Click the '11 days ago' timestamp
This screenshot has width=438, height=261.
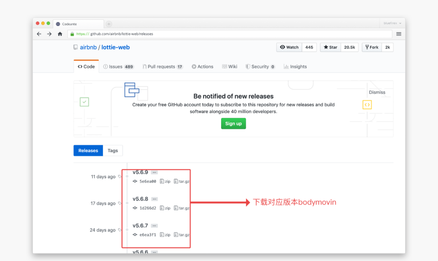tap(103, 177)
